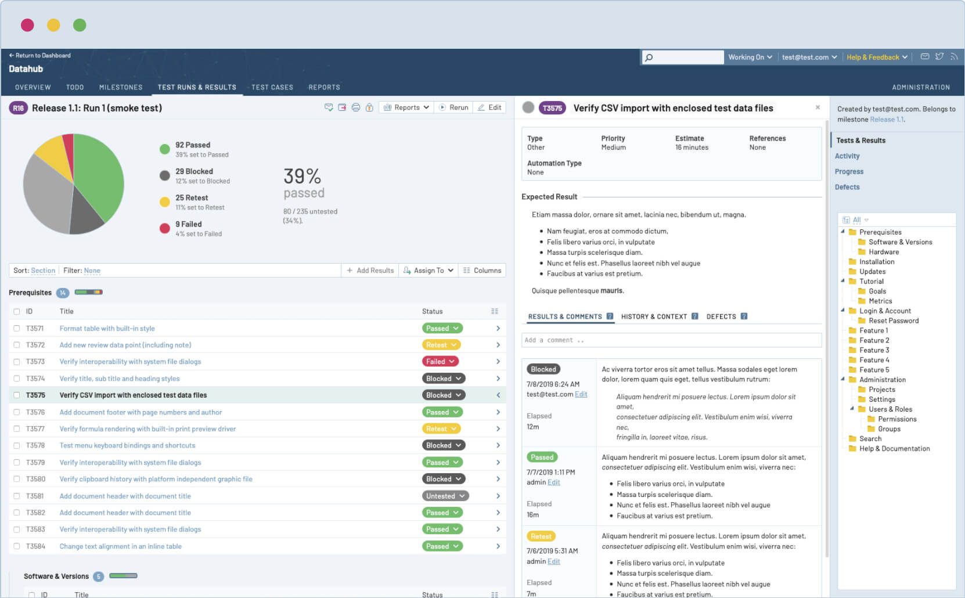Click the RSS feed icon

[954, 57]
